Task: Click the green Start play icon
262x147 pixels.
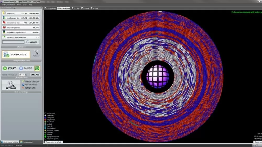Action: pyautogui.click(x=5, y=68)
